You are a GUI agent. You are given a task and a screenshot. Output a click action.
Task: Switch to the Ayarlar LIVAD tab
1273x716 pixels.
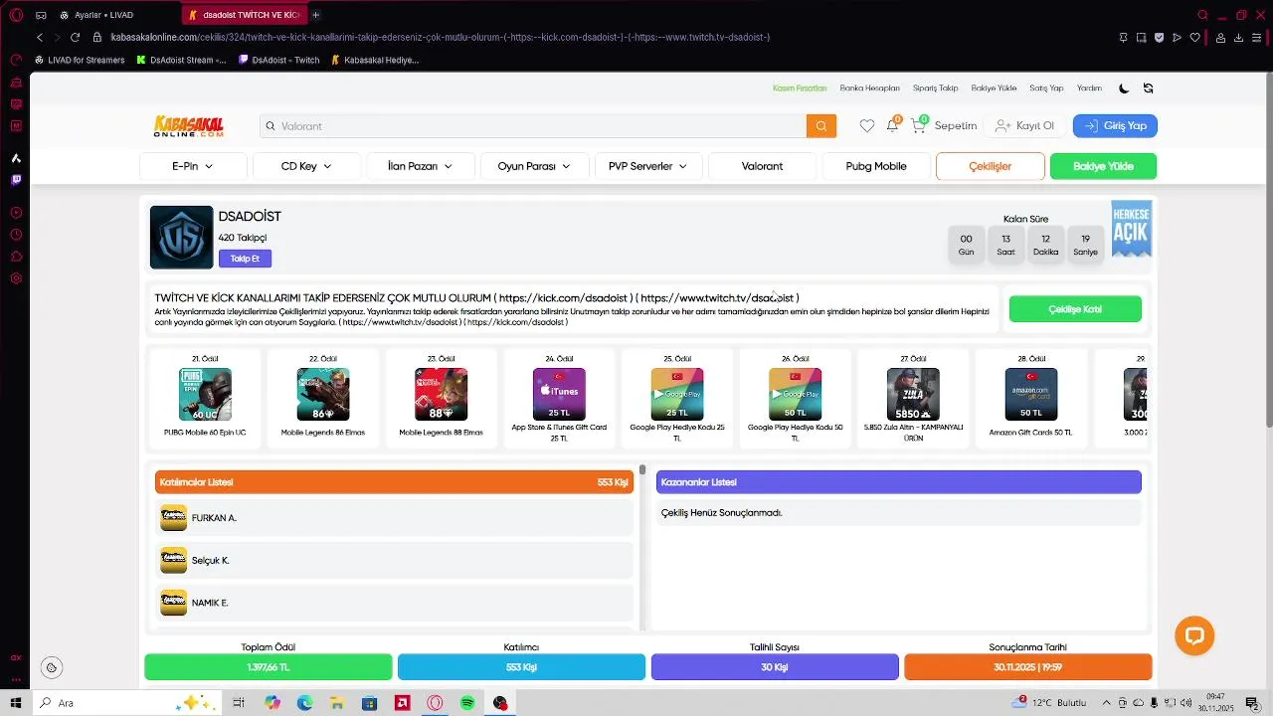[x=103, y=15]
